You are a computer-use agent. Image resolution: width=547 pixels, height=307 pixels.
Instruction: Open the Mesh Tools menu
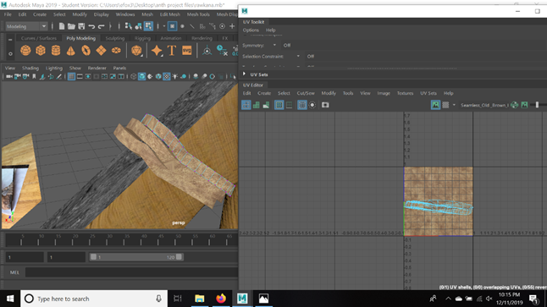(198, 14)
